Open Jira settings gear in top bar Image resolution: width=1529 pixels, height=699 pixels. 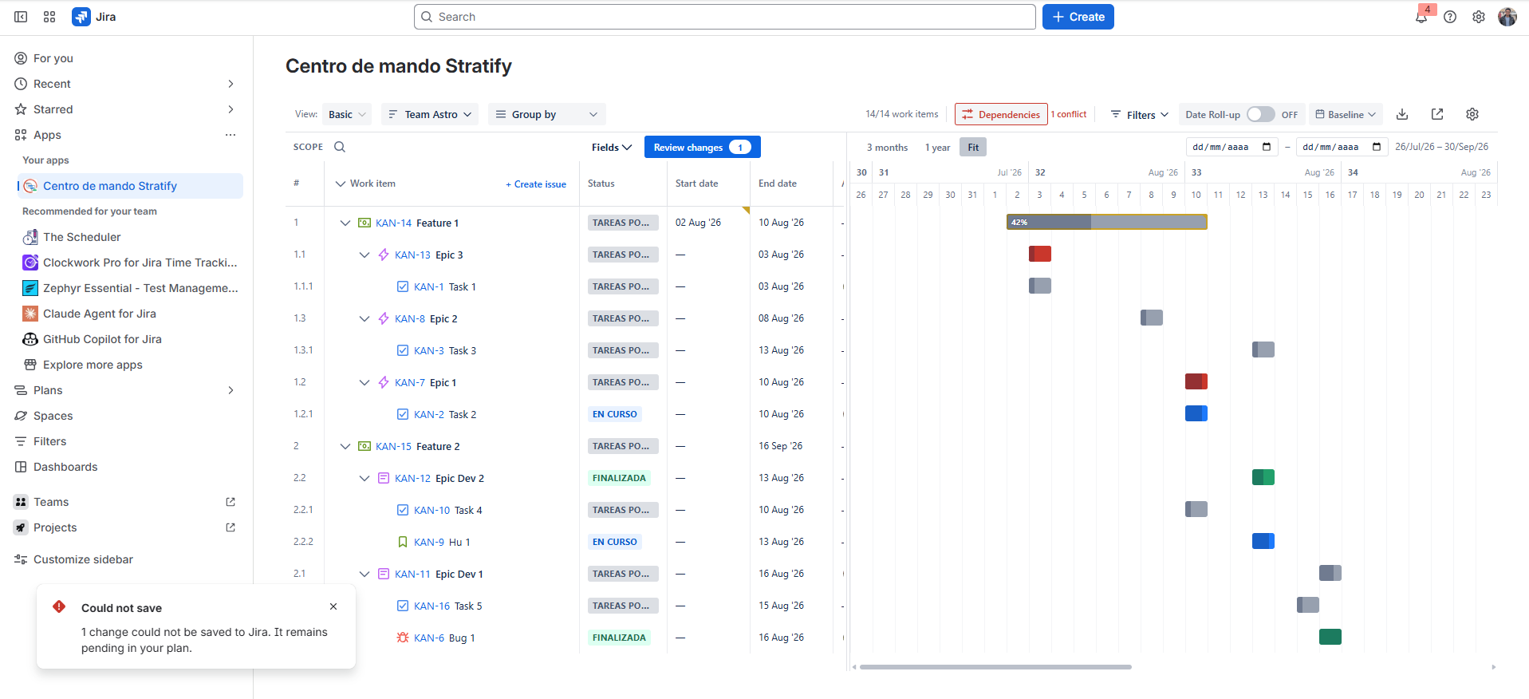click(1479, 17)
